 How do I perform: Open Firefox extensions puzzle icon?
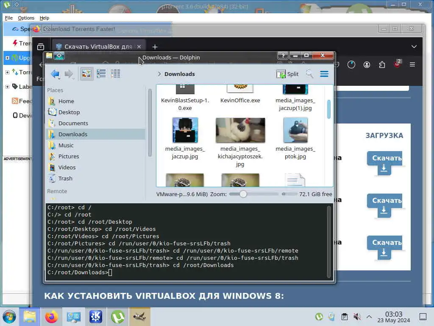[382, 65]
